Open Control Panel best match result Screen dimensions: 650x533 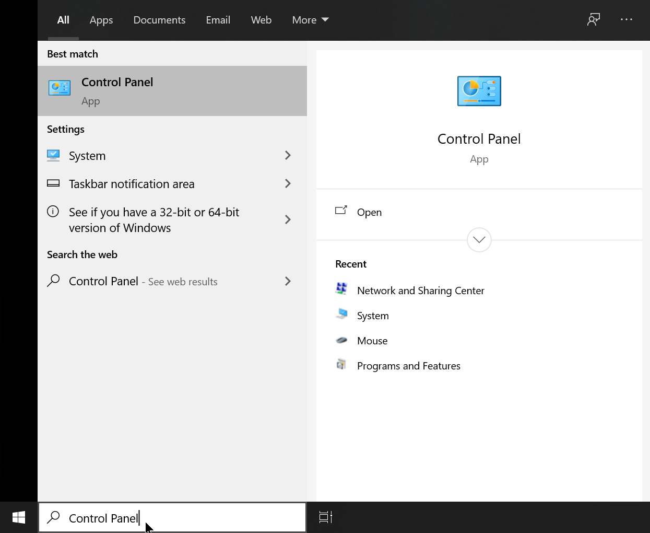pos(172,91)
